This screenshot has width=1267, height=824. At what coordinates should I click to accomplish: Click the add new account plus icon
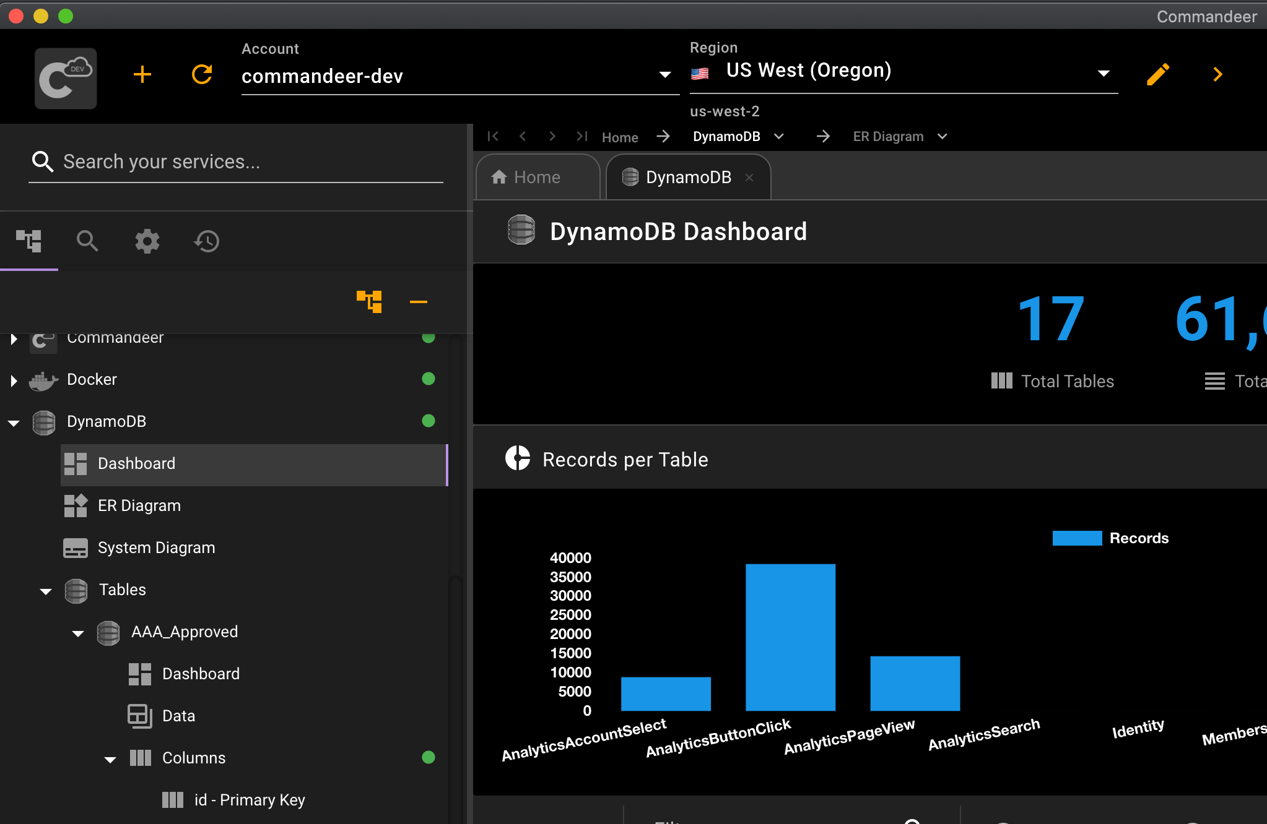pos(142,74)
